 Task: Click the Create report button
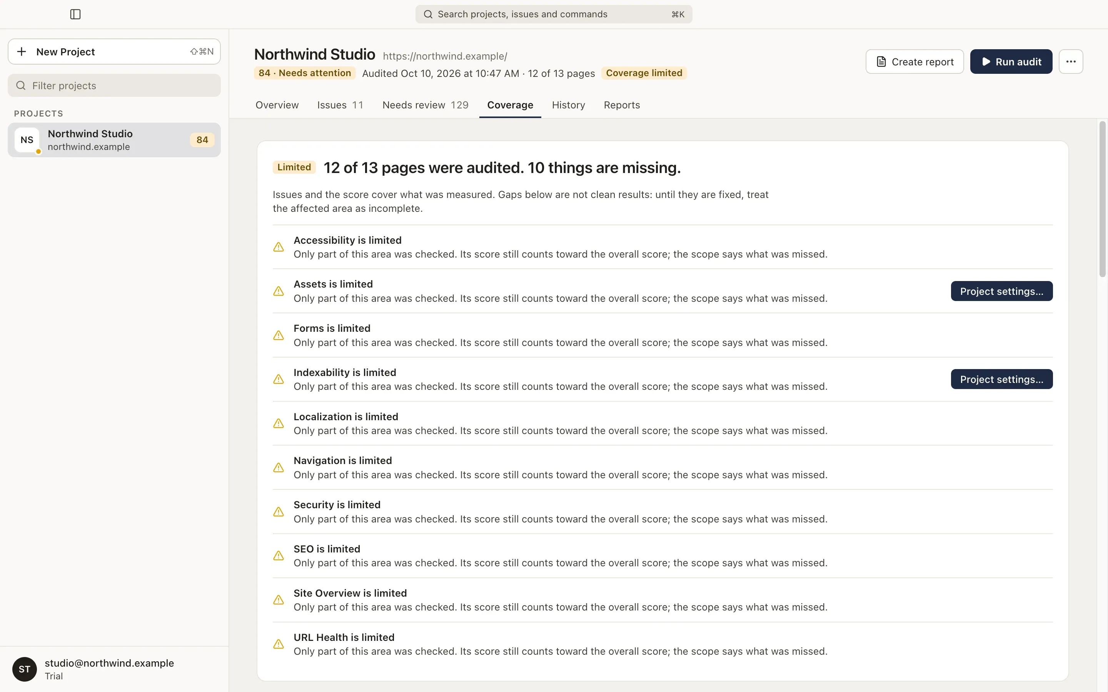coord(914,62)
